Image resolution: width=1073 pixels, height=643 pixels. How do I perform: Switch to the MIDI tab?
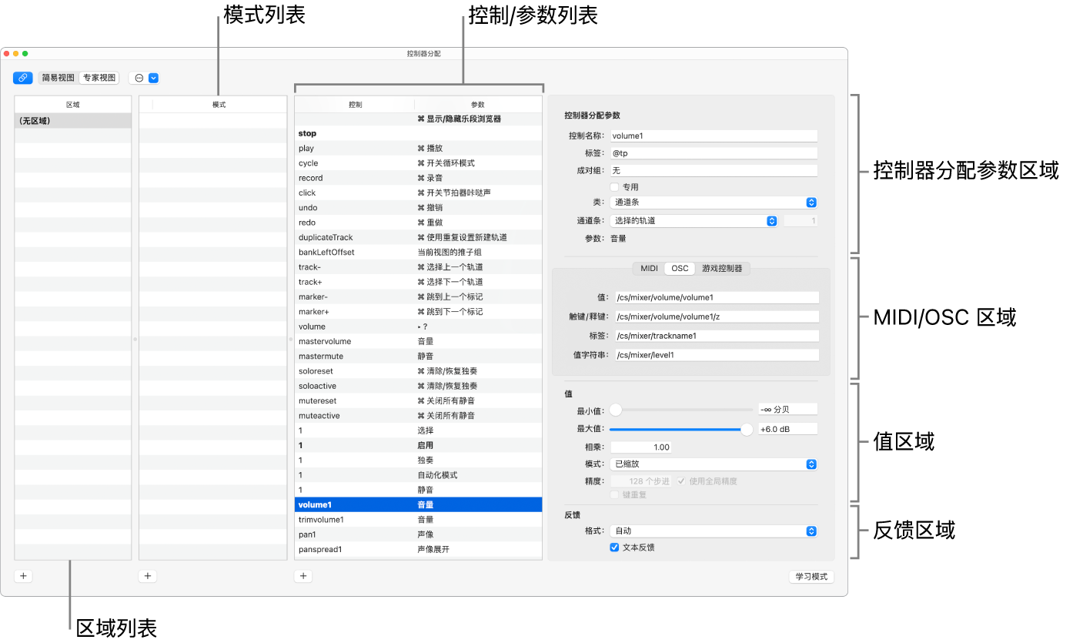(x=649, y=269)
